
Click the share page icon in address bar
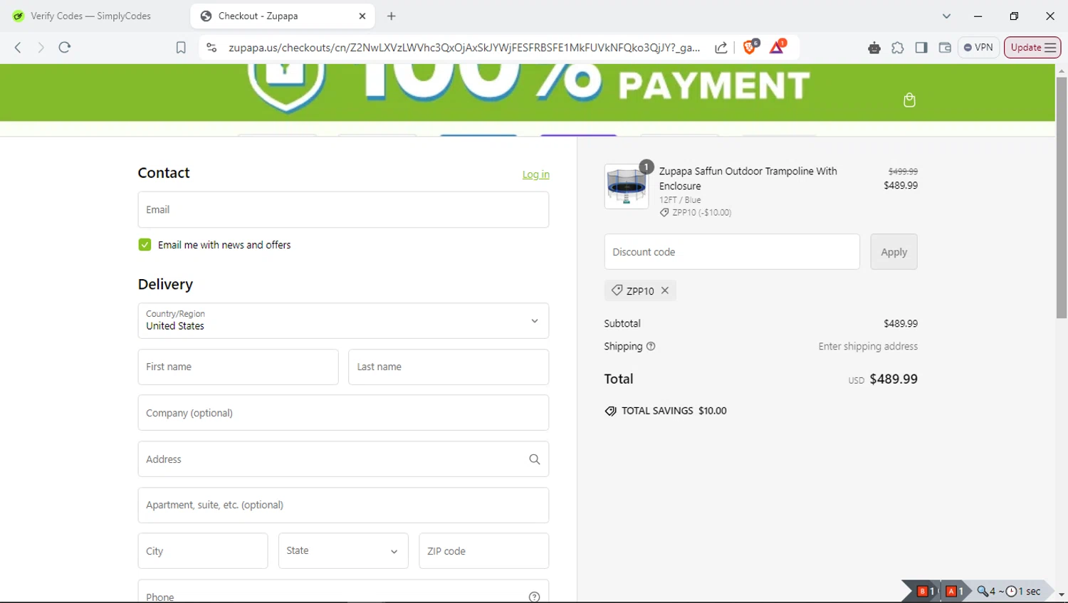721,48
